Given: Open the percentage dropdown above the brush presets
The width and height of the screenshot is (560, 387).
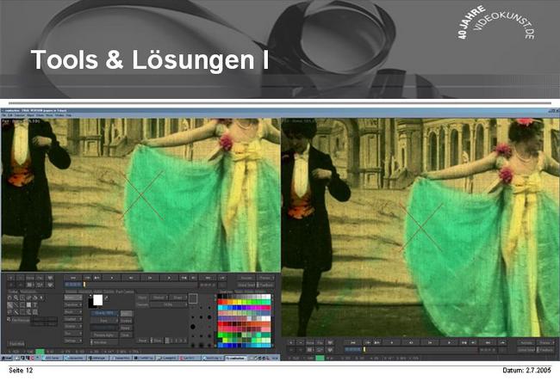Looking at the screenshot, I should (x=169, y=304).
